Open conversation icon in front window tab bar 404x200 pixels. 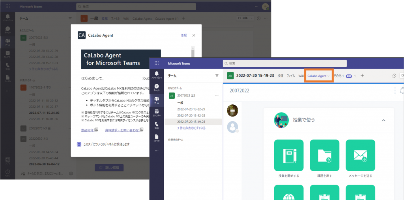[x=394, y=76]
